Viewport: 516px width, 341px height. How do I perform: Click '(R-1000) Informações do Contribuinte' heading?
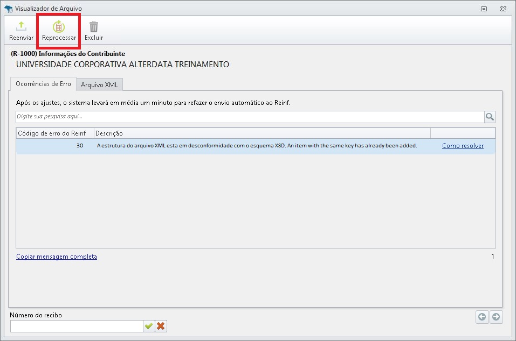(68, 53)
